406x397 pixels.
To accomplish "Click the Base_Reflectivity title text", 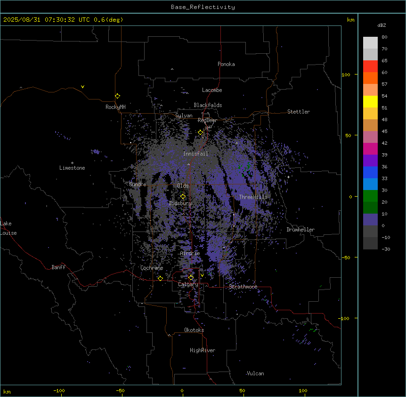I will click(x=203, y=7).
